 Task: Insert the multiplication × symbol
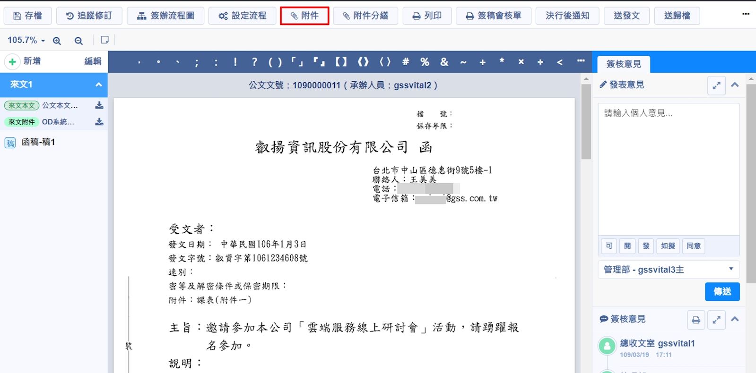pos(521,62)
